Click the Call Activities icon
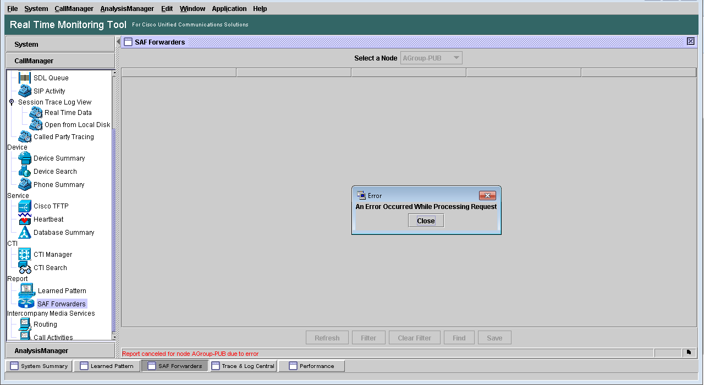 point(25,336)
